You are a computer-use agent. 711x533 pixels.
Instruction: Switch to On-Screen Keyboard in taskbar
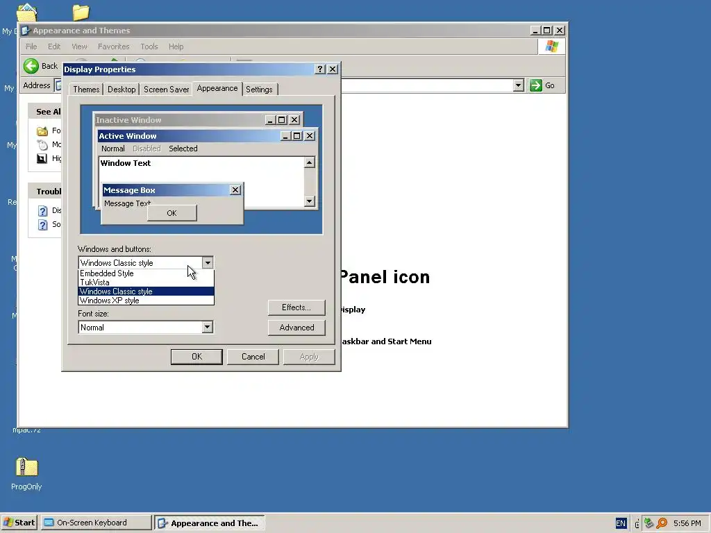point(96,523)
